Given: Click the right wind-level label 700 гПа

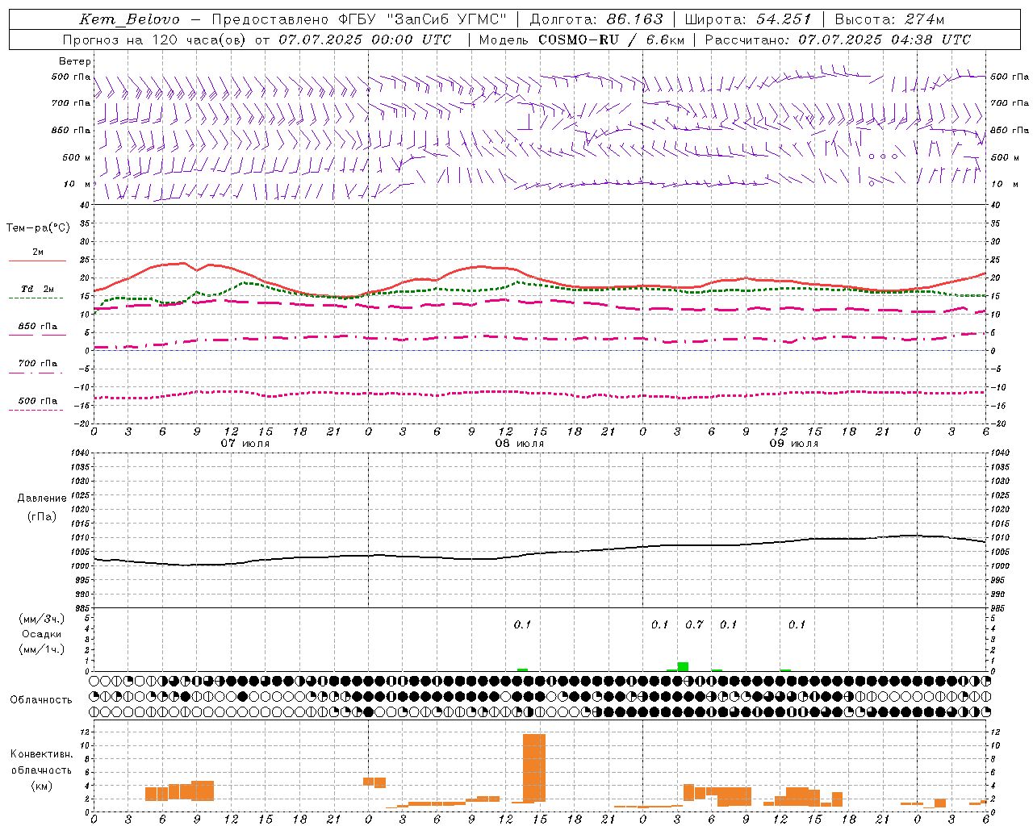Looking at the screenshot, I should [x=1010, y=103].
